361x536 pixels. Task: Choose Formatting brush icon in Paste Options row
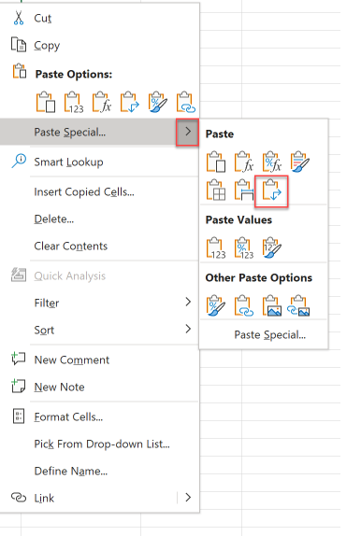pyautogui.click(x=158, y=102)
